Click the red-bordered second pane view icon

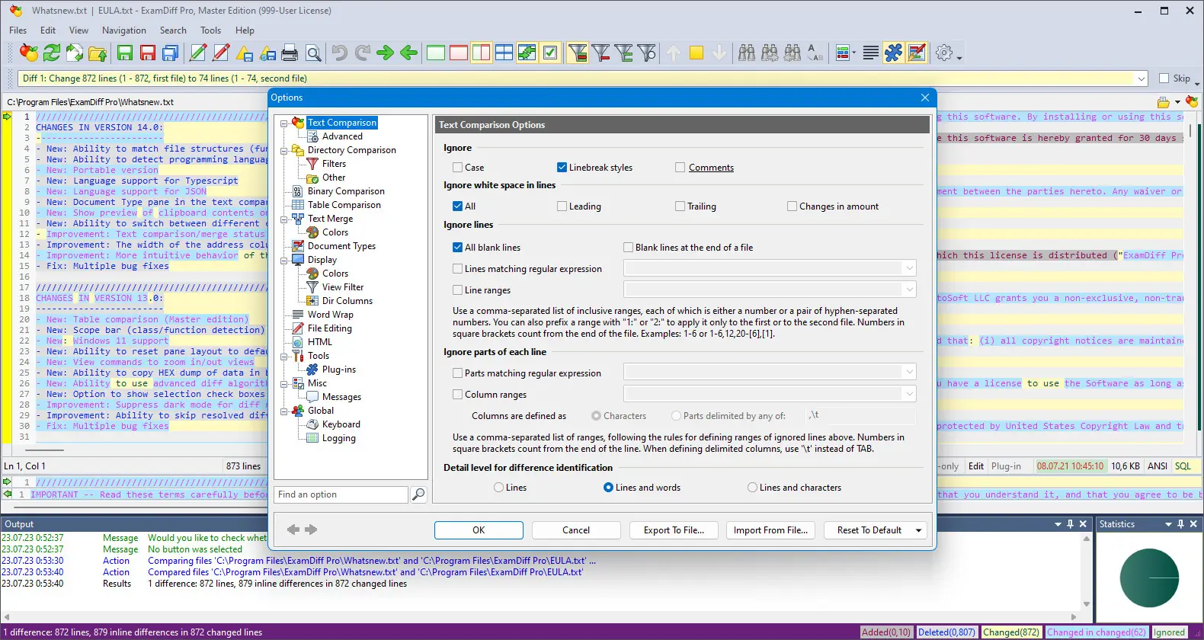tap(459, 53)
